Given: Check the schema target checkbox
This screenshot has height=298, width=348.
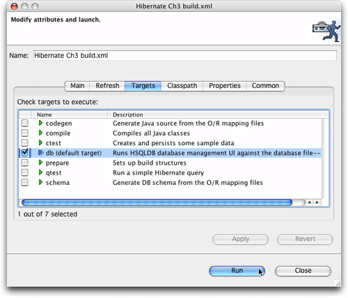Looking at the screenshot, I should point(24,182).
